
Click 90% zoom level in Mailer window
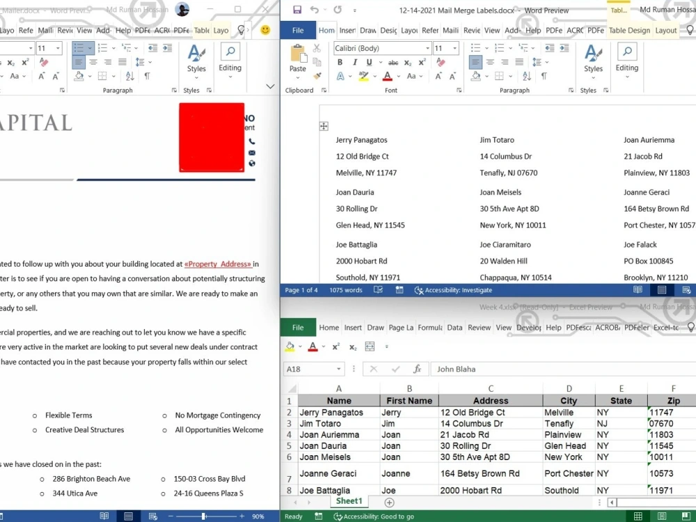tap(258, 516)
